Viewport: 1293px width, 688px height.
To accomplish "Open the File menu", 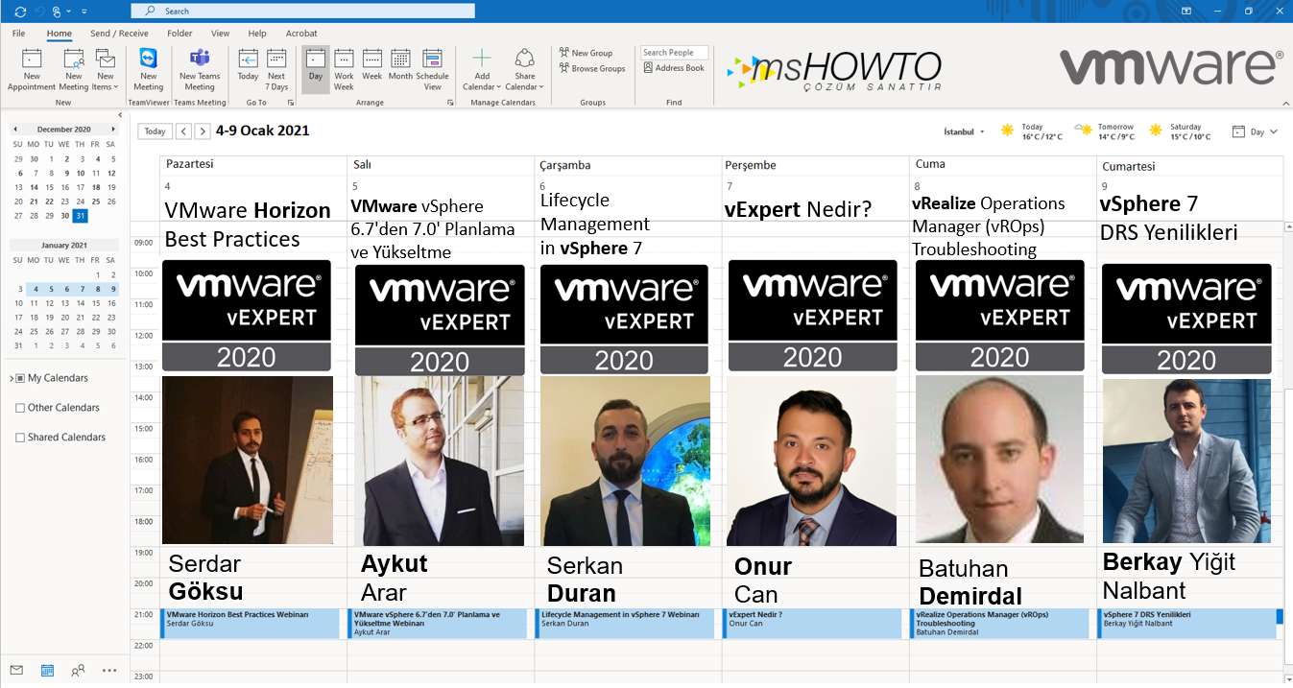I will point(18,34).
